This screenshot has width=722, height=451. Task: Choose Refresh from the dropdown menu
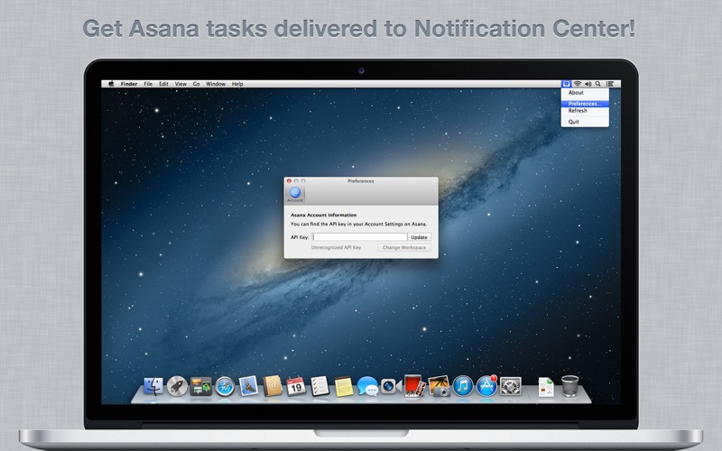tap(585, 111)
